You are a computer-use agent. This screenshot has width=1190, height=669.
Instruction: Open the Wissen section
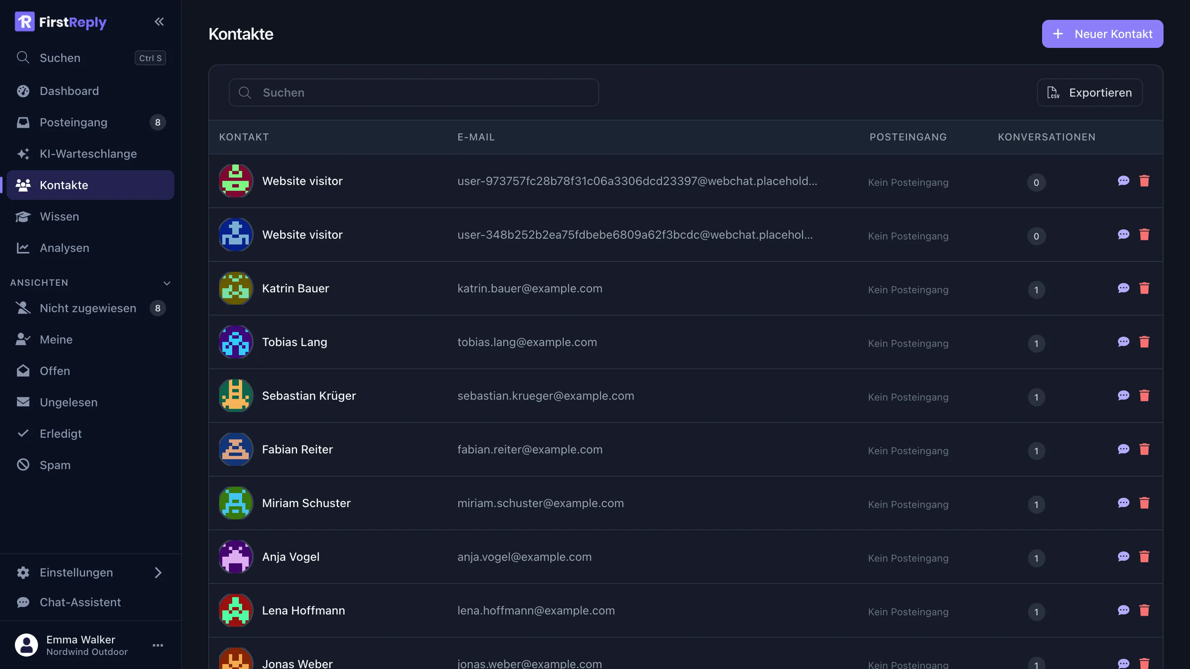click(90, 216)
